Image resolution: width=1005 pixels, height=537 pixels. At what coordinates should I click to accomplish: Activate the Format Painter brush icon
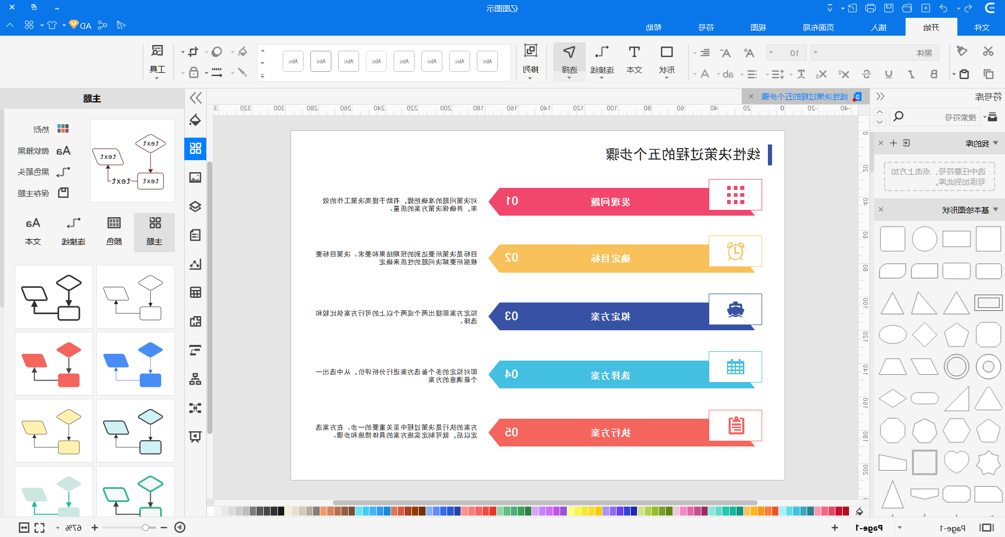point(962,51)
